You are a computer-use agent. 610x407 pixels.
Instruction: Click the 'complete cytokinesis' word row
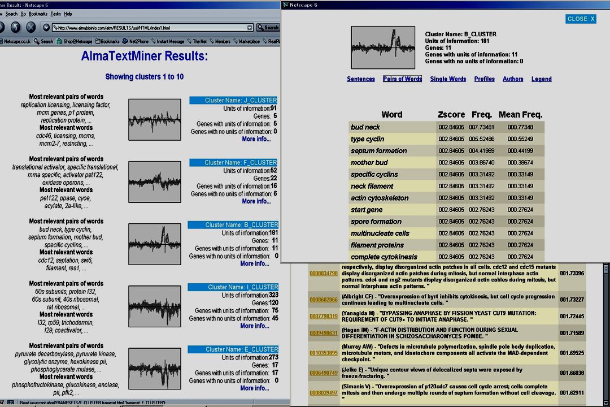tap(447, 257)
